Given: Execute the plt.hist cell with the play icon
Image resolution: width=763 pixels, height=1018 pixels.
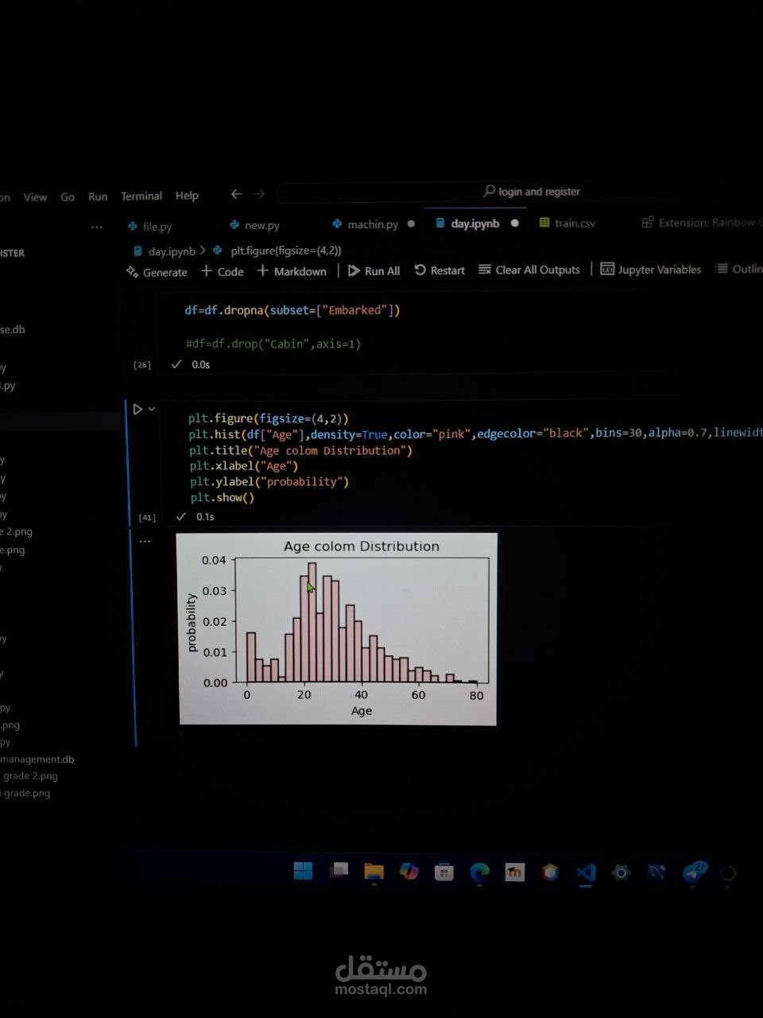Looking at the screenshot, I should tap(138, 408).
